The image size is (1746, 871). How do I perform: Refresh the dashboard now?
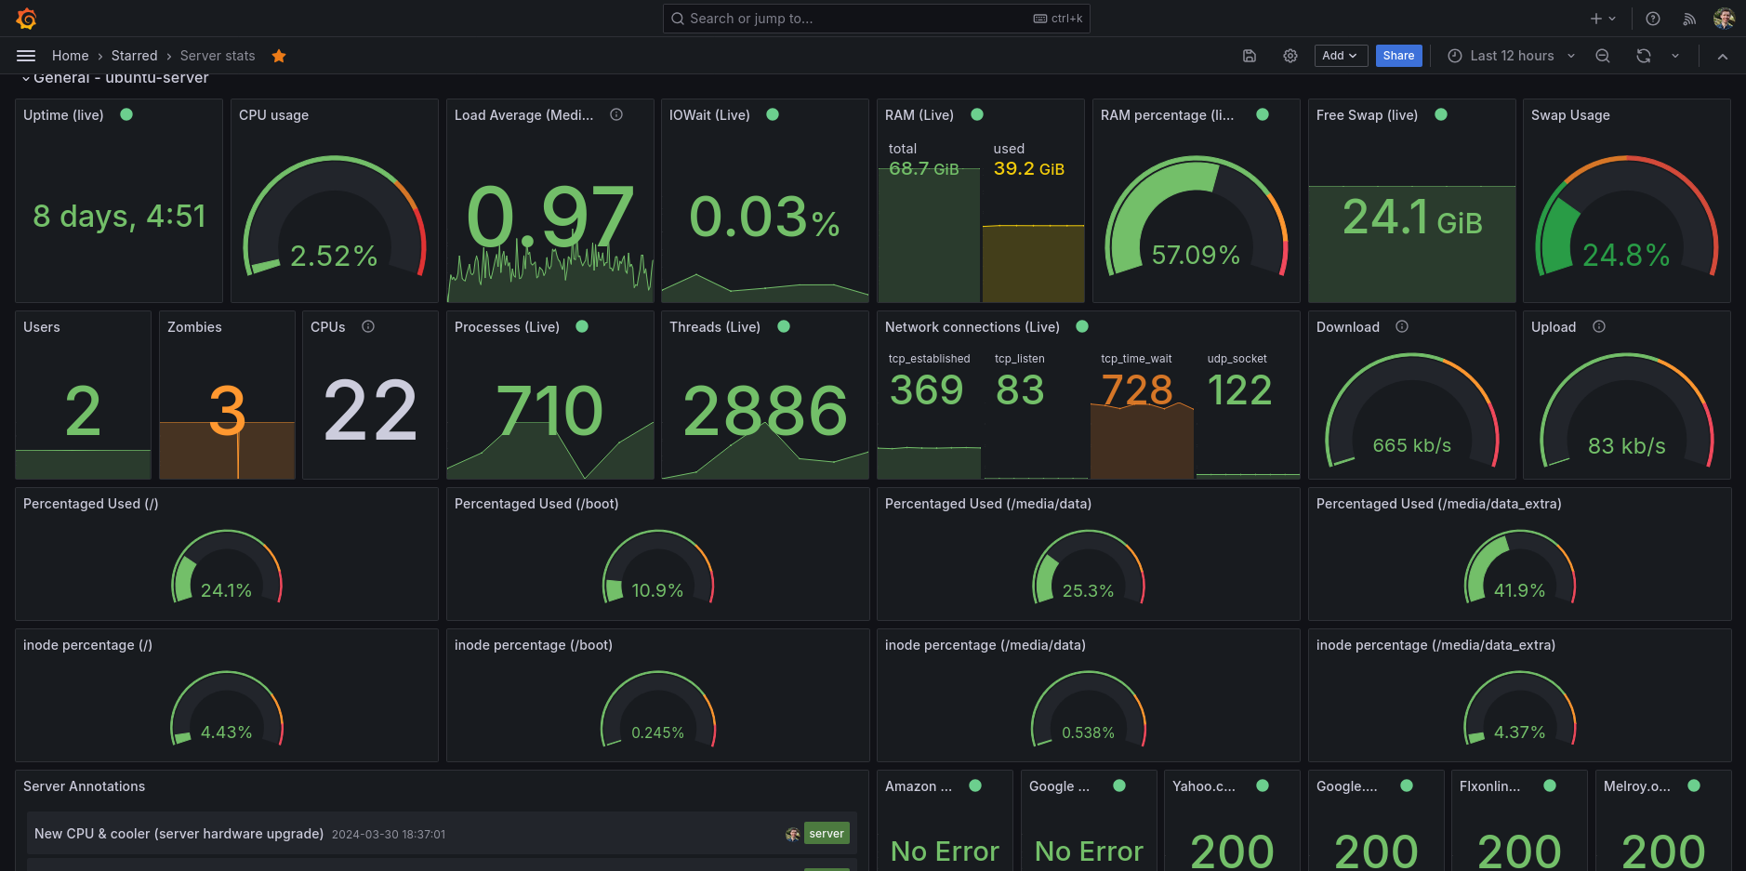coord(1644,56)
